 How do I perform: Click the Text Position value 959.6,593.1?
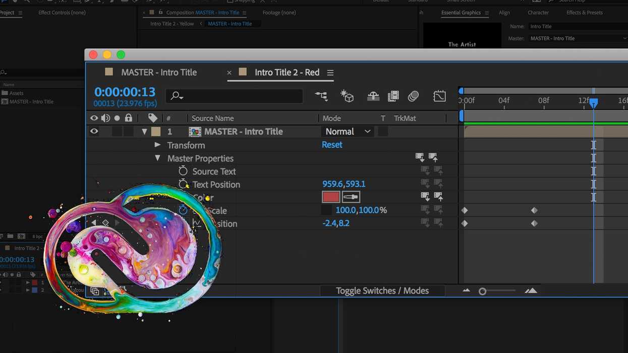tap(344, 184)
